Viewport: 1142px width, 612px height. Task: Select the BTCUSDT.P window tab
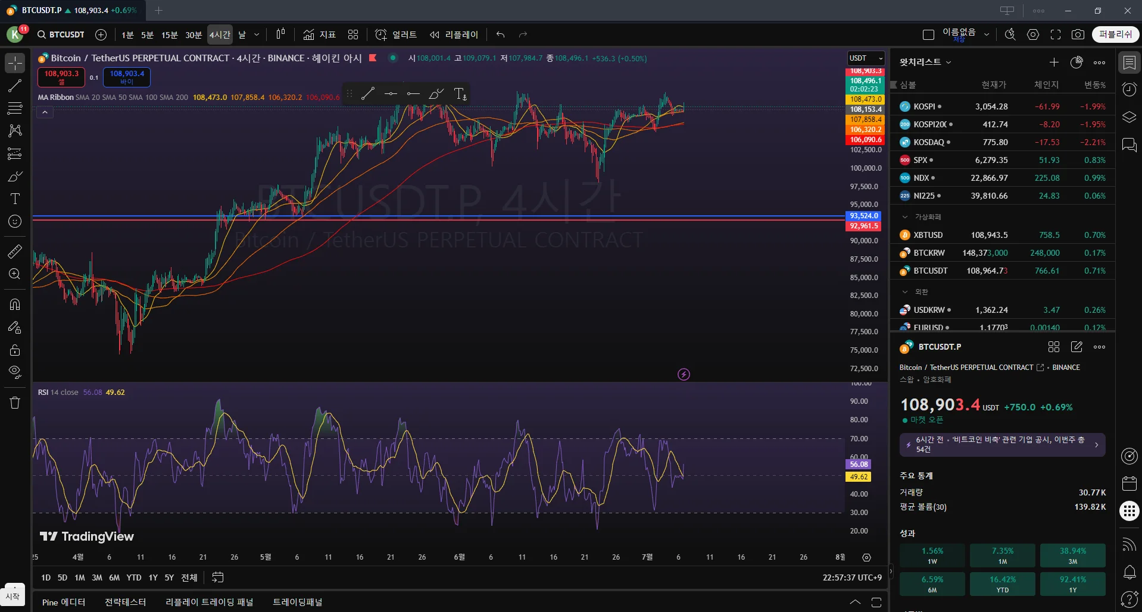pos(71,10)
